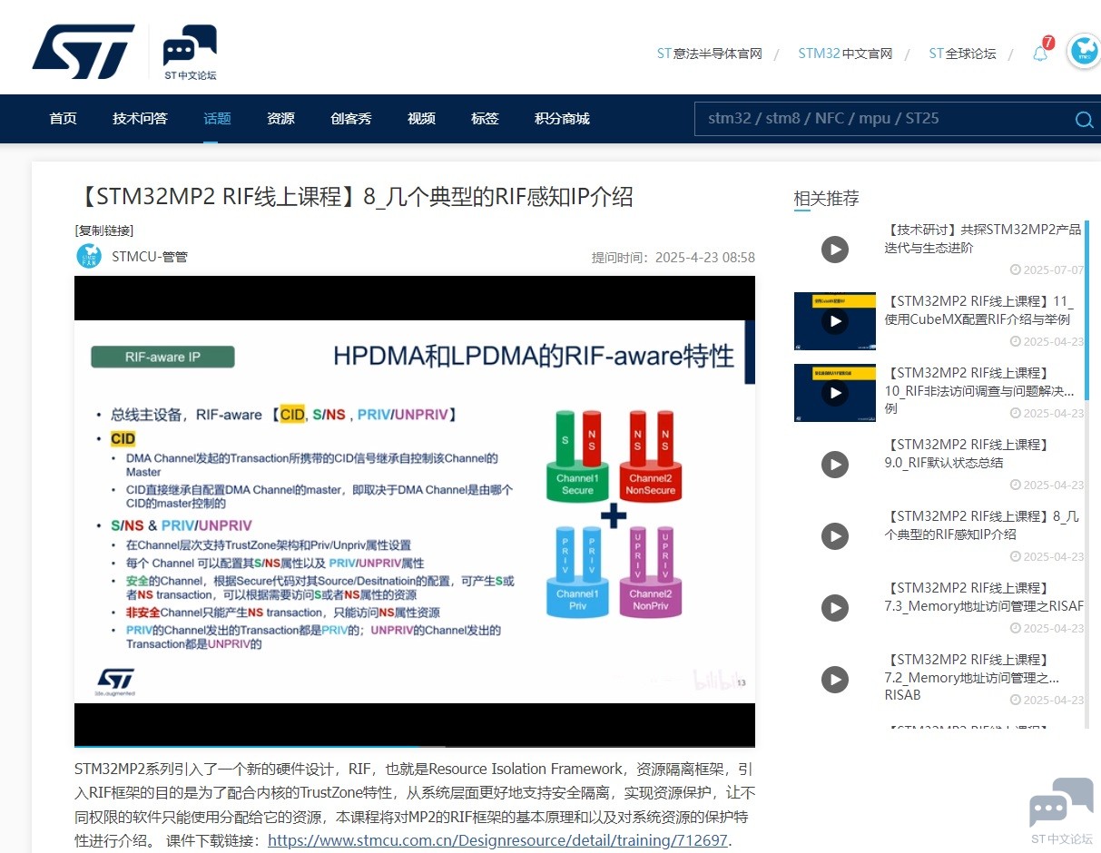
Task: Open 7.3_Memory地址访问管理之RISAF title
Action: click(984, 597)
